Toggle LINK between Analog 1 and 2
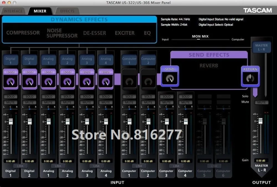Viewport: 277px width, 187px height. [x=58, y=166]
